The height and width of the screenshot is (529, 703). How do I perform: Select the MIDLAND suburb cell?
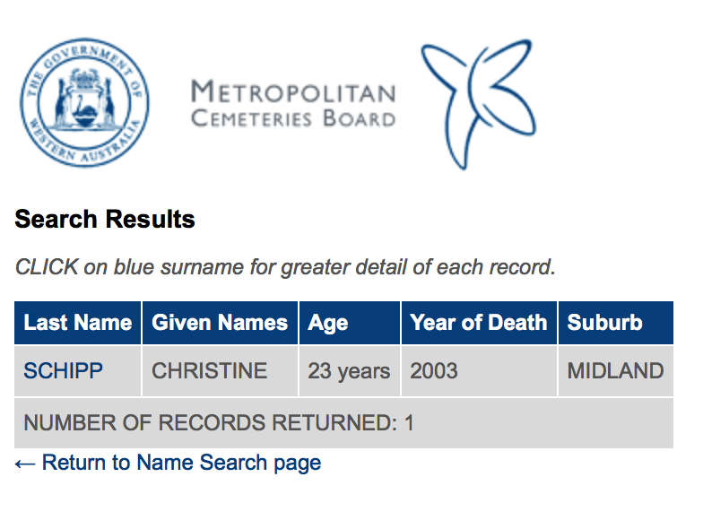click(615, 370)
